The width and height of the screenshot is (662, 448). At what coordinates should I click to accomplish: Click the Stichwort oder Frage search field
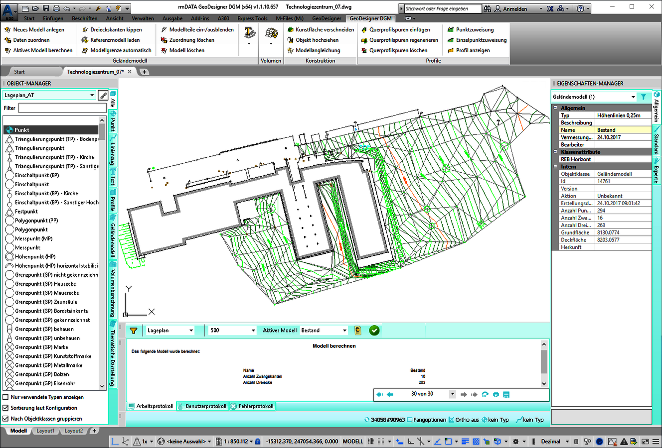click(x=443, y=9)
